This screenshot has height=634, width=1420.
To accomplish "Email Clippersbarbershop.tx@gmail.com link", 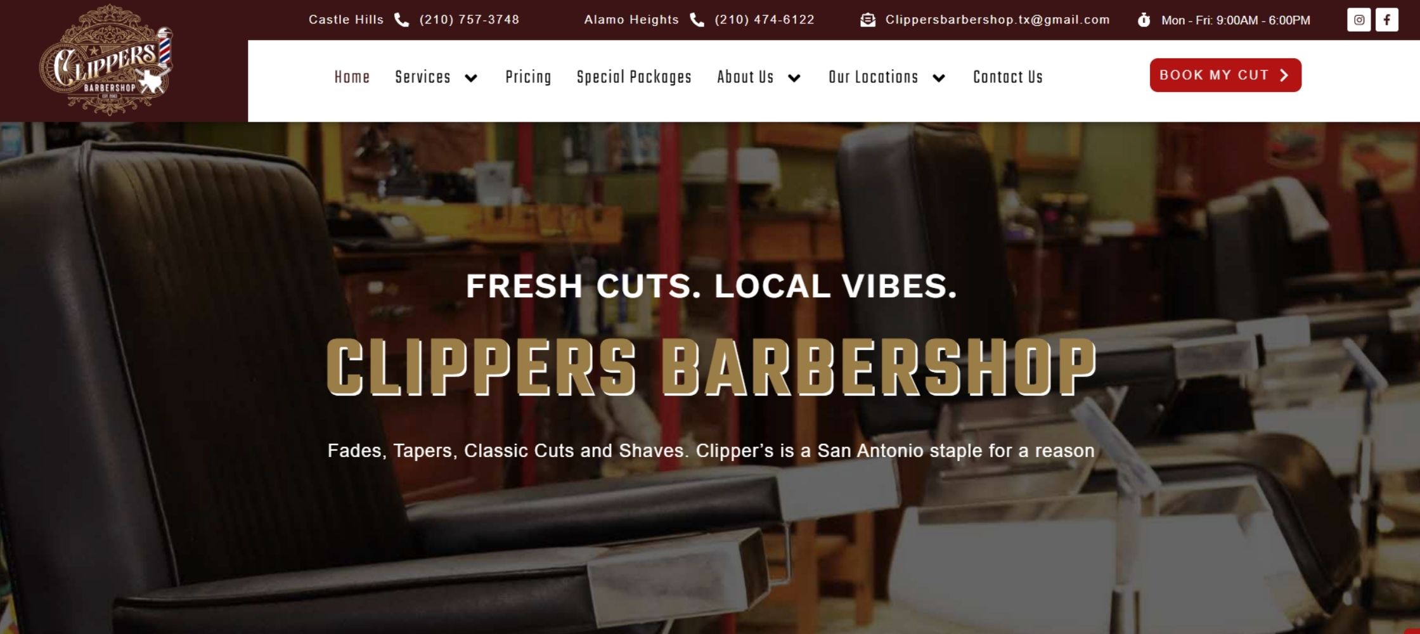I will point(997,20).
